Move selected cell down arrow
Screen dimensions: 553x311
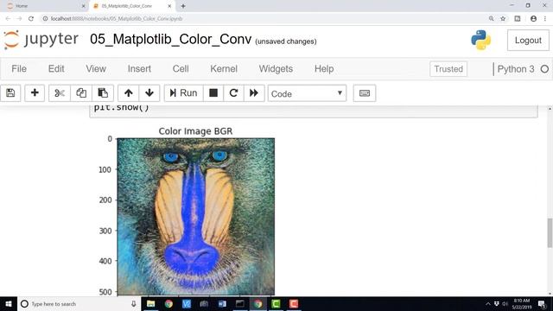[149, 93]
